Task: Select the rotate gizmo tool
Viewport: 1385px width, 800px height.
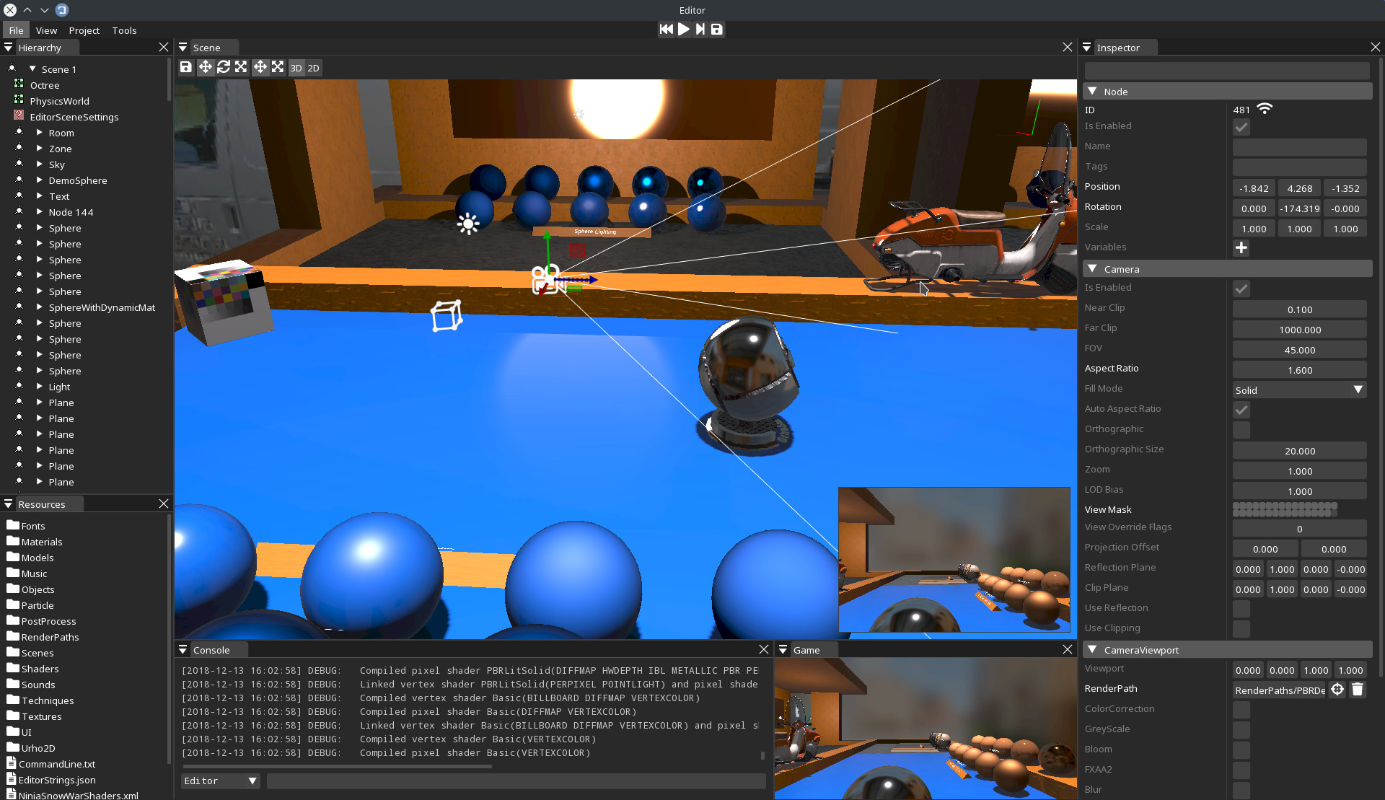Action: [224, 67]
